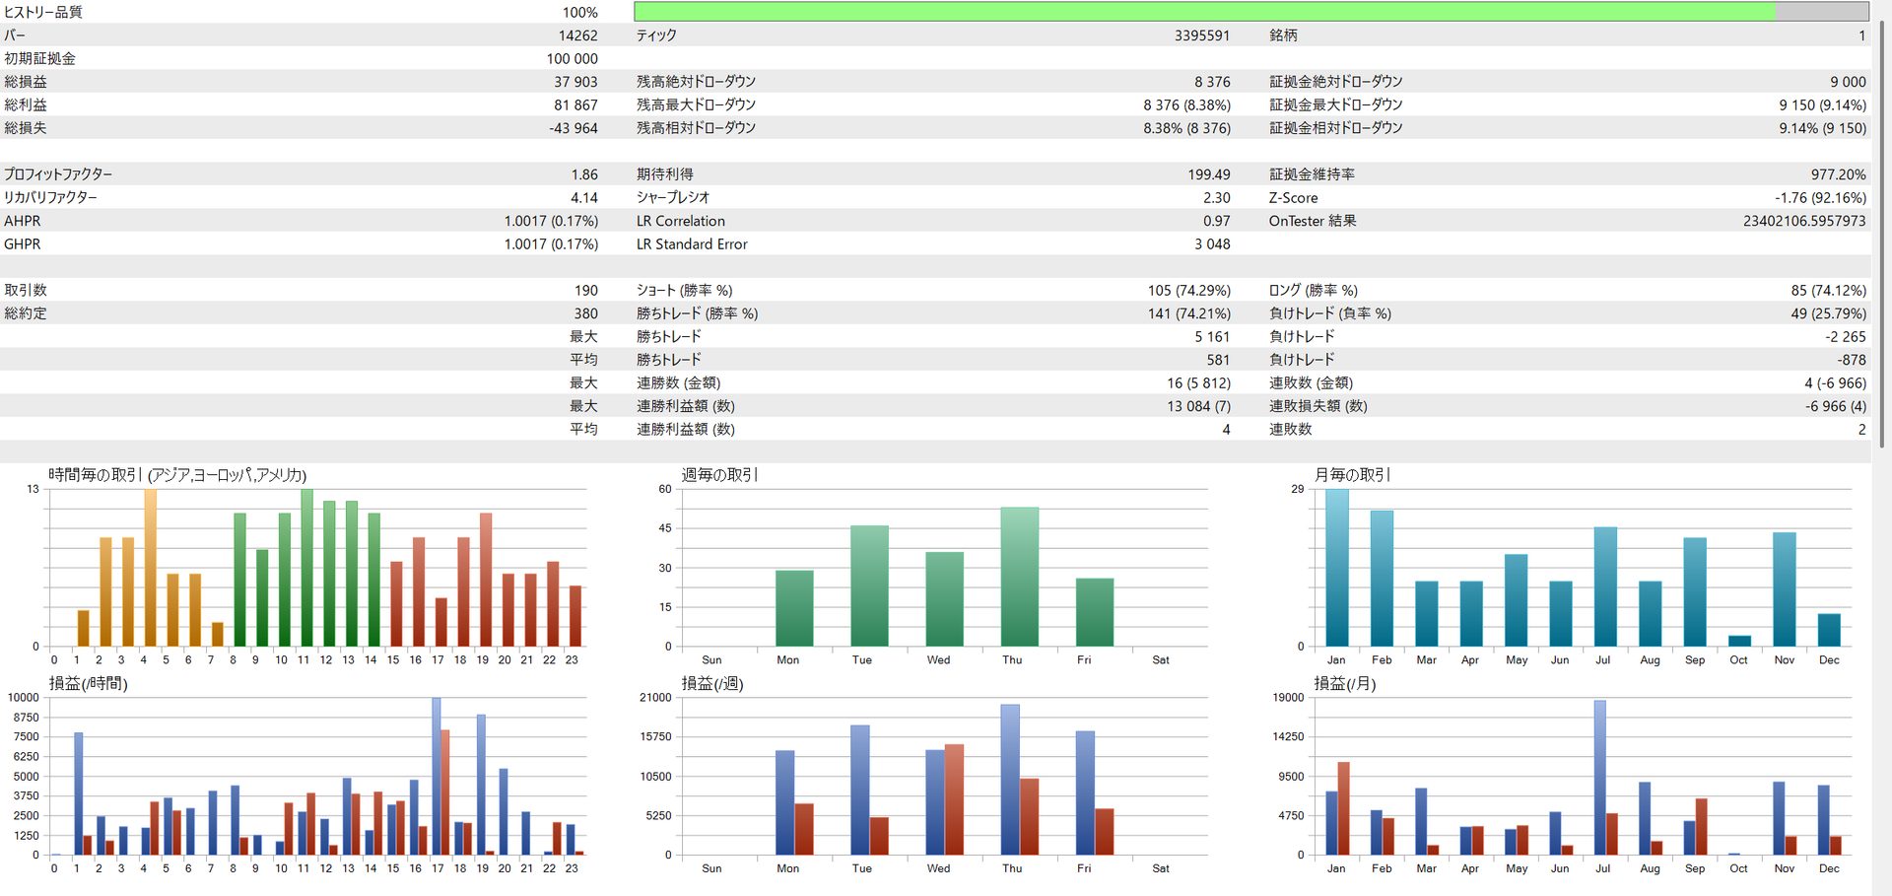The image size is (1892, 896).
Task: Click the red January bar in monthly profit chart
Action: (1343, 808)
